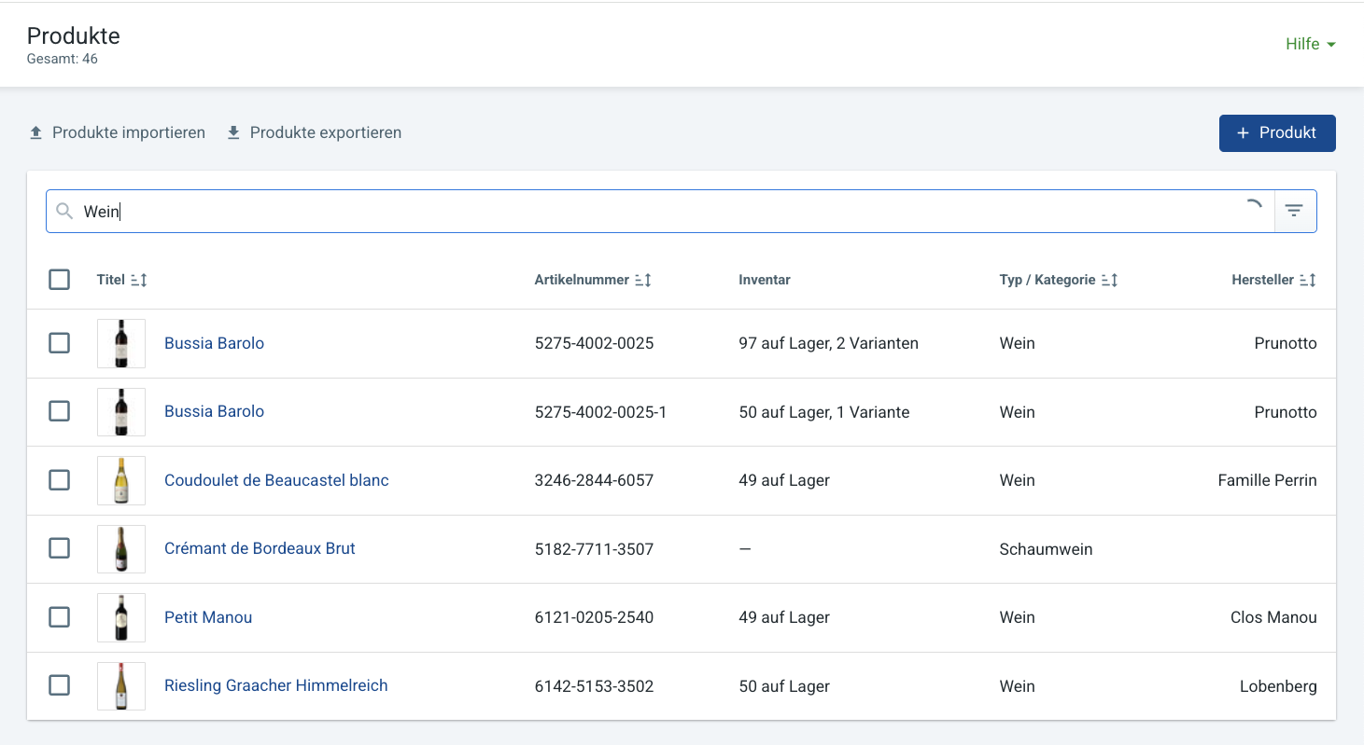Click the filter icon beside the search field

pos(1294,211)
